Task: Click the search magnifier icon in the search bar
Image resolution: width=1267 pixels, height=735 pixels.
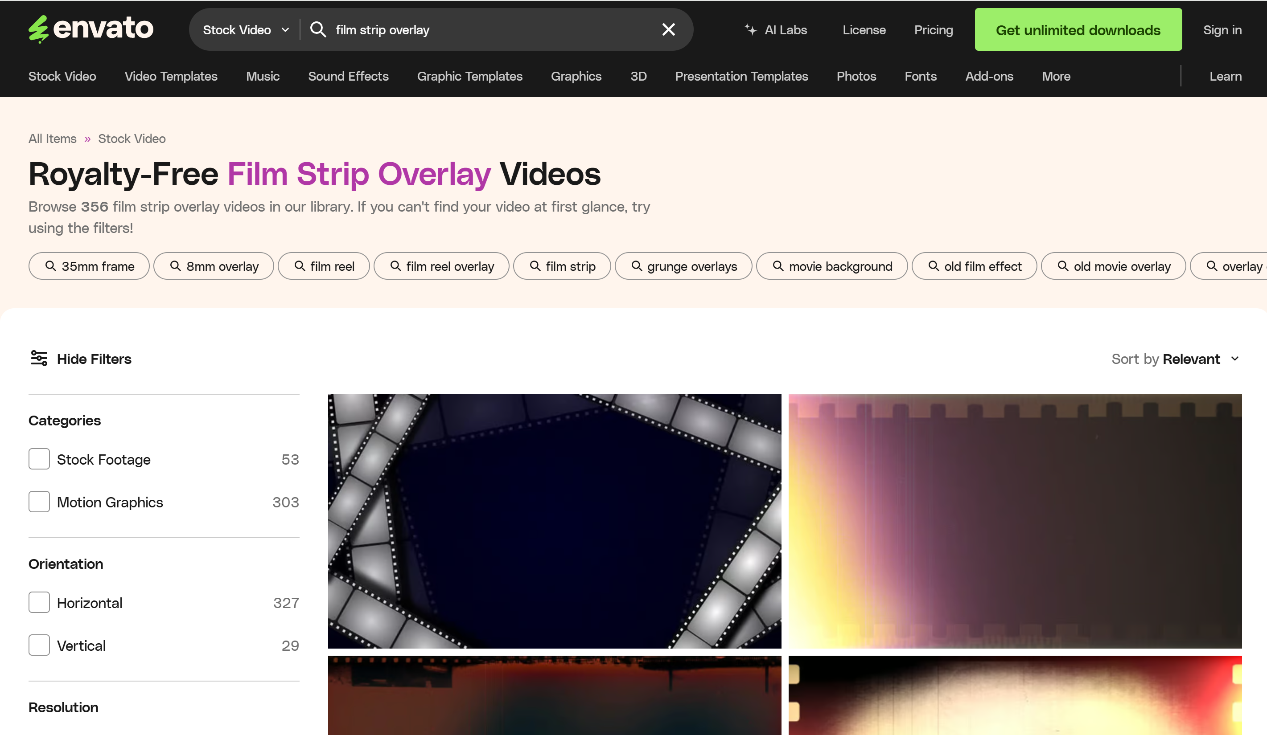Action: (x=318, y=29)
